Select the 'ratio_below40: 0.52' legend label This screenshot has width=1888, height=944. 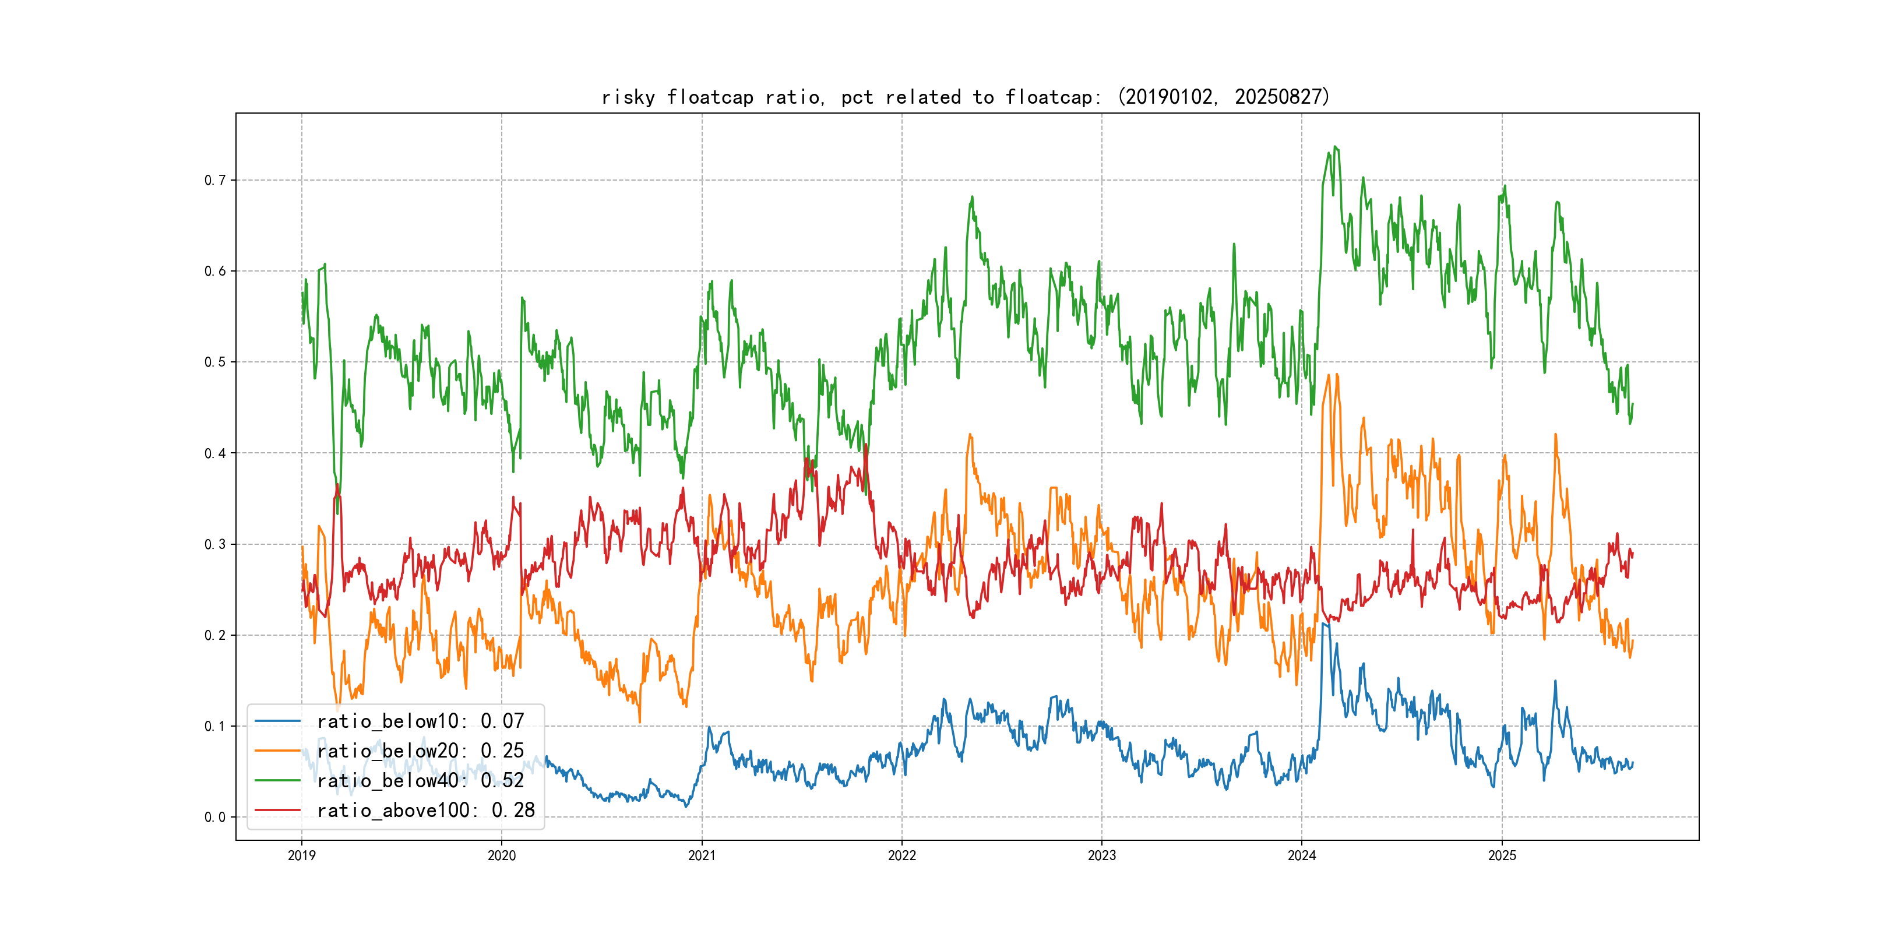point(421,781)
